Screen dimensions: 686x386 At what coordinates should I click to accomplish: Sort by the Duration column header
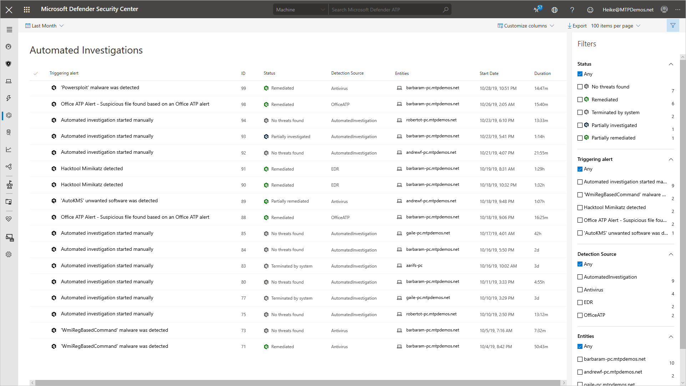[x=543, y=73]
